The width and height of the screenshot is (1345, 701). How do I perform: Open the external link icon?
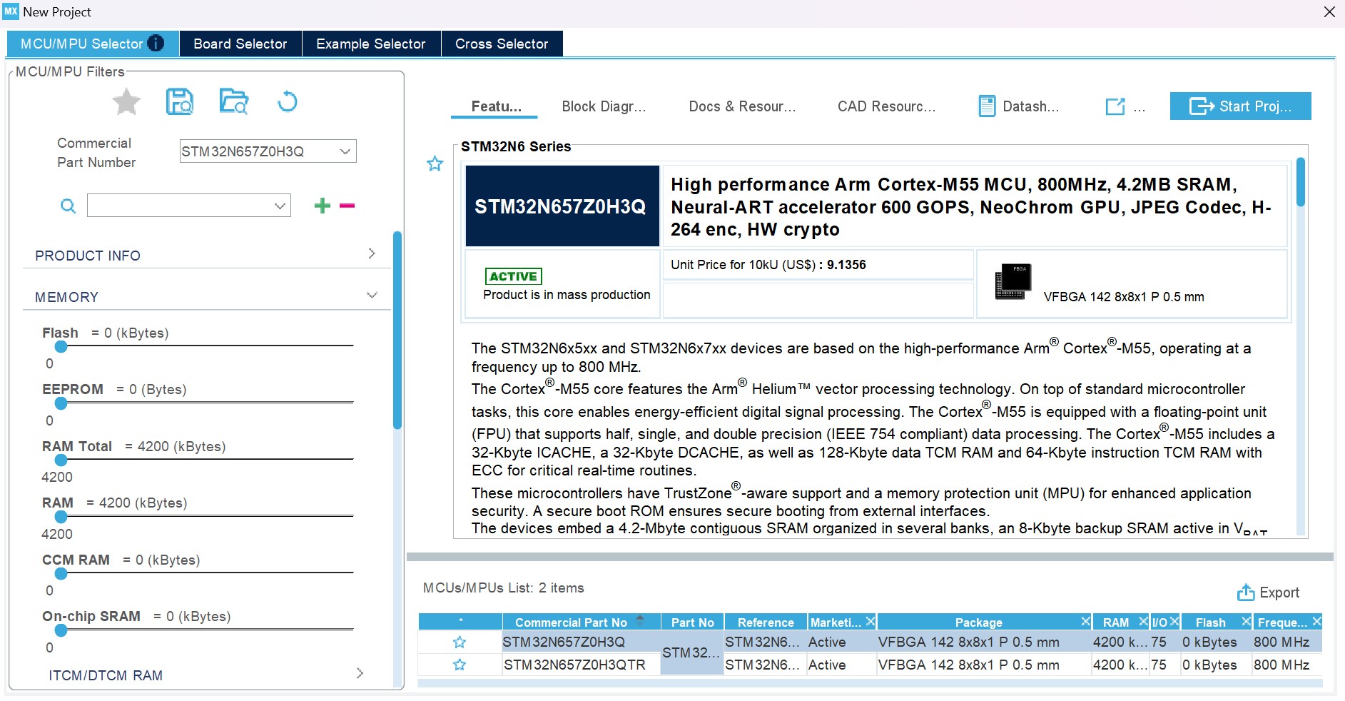pos(1115,106)
